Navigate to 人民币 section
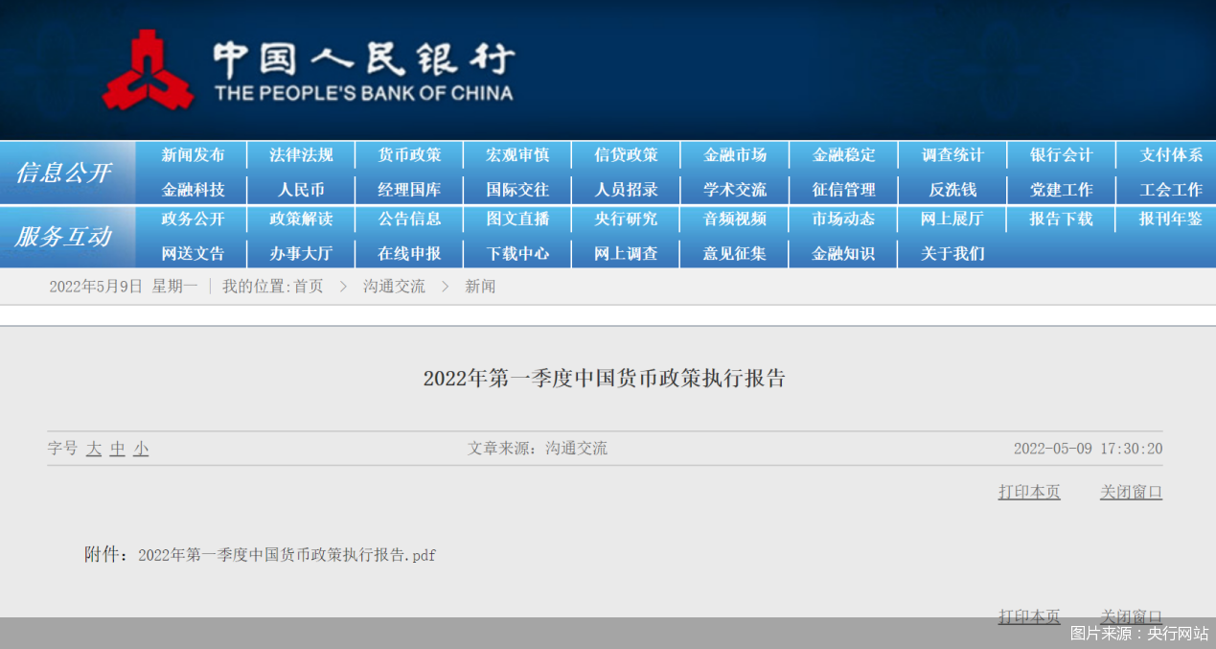This screenshot has width=1216, height=649. point(301,190)
